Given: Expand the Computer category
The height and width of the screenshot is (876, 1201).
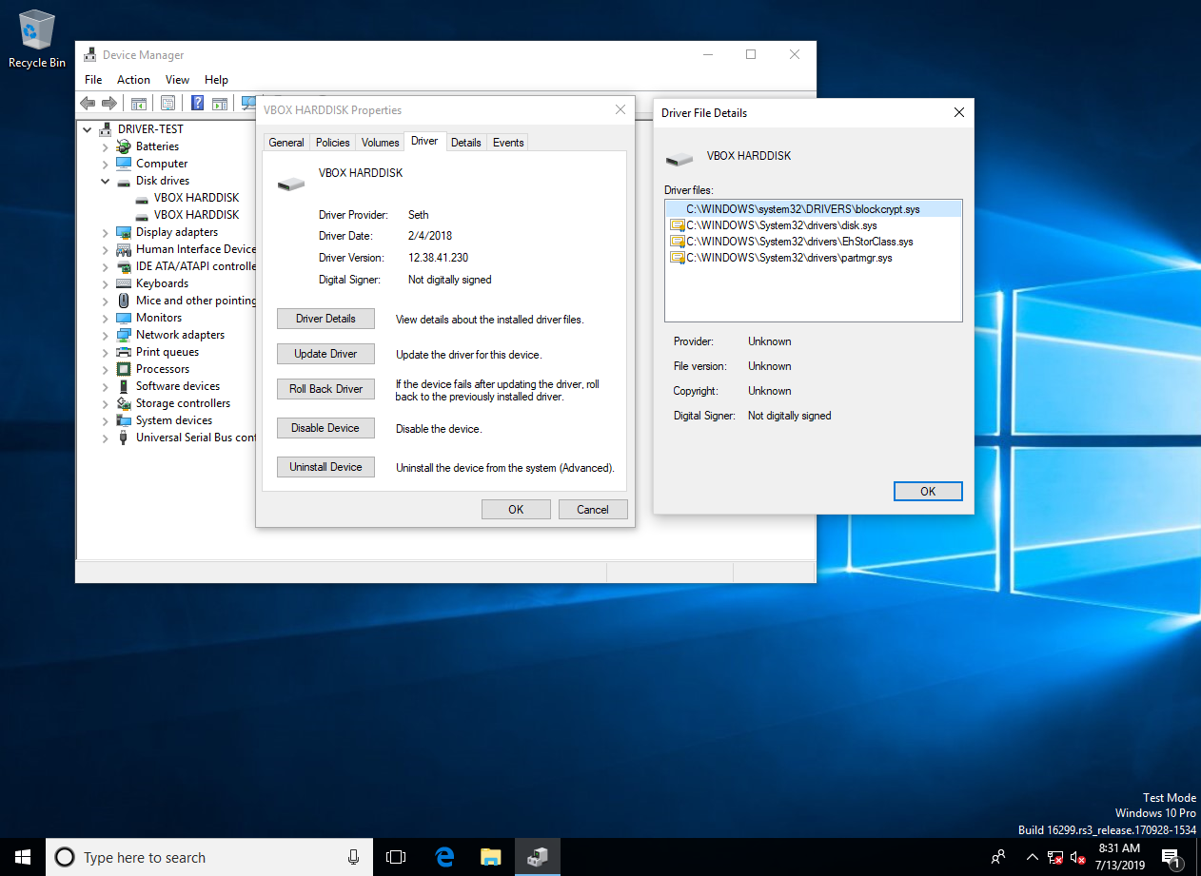Looking at the screenshot, I should tap(106, 164).
